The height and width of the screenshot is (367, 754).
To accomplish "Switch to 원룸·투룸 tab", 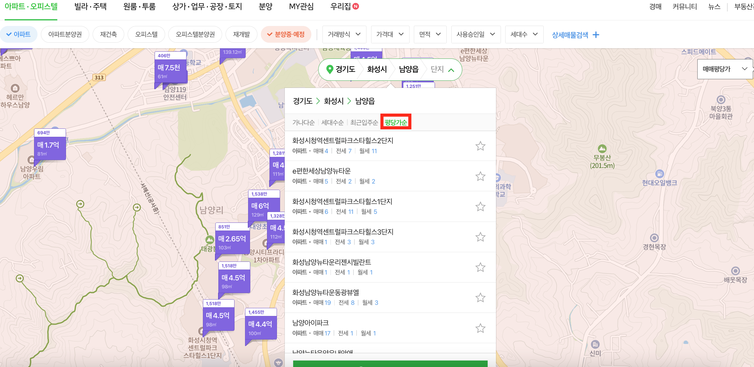I will (139, 6).
